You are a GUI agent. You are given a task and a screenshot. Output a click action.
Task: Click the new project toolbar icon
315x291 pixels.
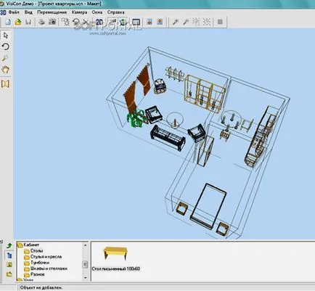tap(8, 22)
